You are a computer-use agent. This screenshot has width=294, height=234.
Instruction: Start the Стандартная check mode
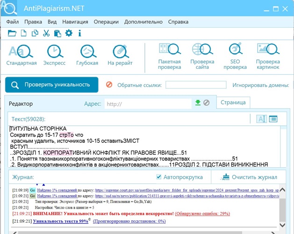pos(22,55)
